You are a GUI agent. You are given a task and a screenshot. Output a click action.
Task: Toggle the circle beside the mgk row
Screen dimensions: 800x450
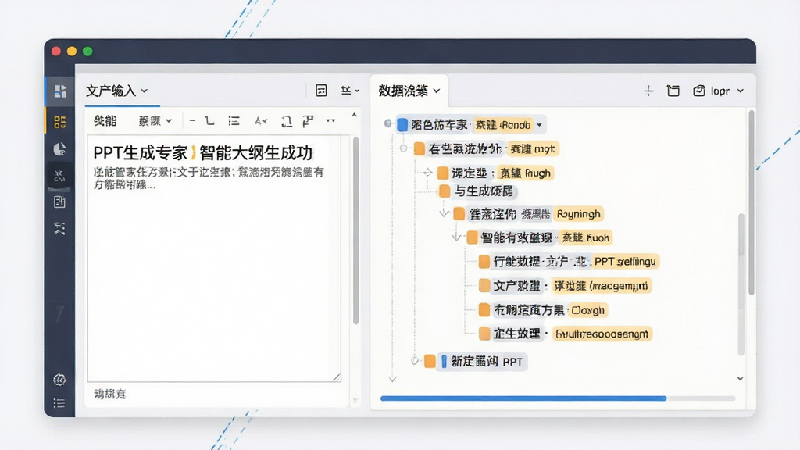click(404, 148)
